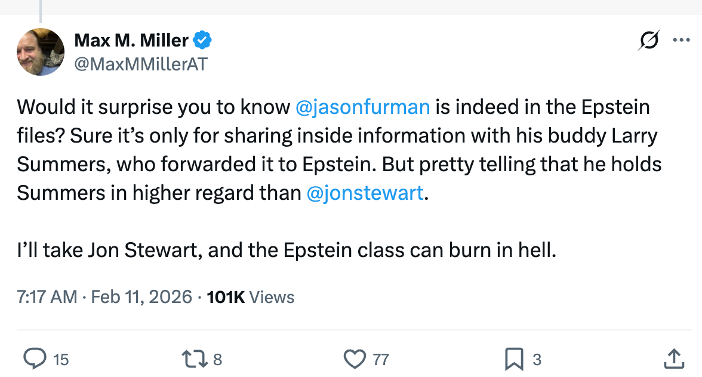Click the blue verified checkmark badge
This screenshot has width=702, height=377.
coord(203,41)
